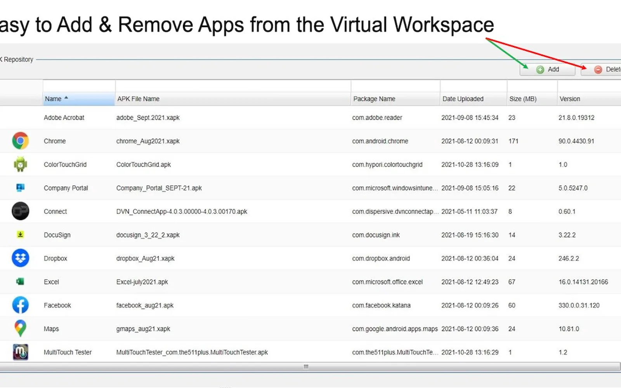
Task: Click adobe_Sept.2021.xapk file name
Action: pos(148,118)
